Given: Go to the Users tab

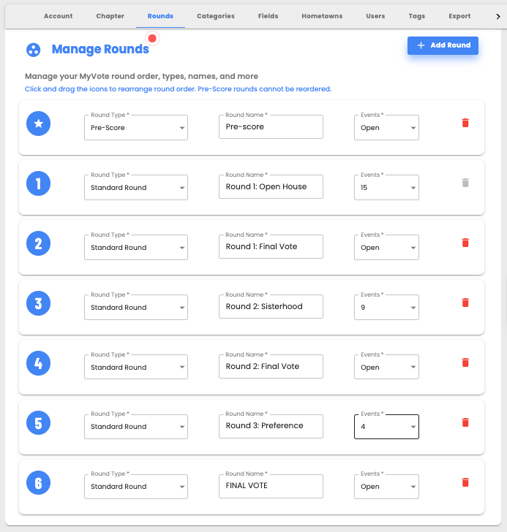Looking at the screenshot, I should 375,16.
